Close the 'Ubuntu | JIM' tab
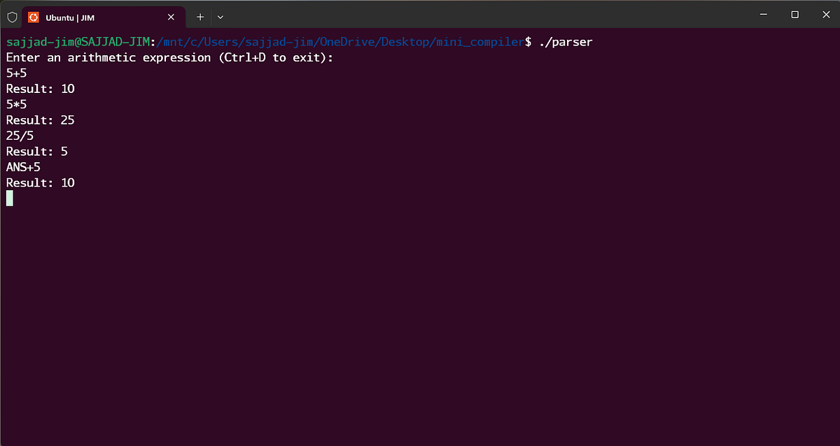840x446 pixels. point(170,16)
